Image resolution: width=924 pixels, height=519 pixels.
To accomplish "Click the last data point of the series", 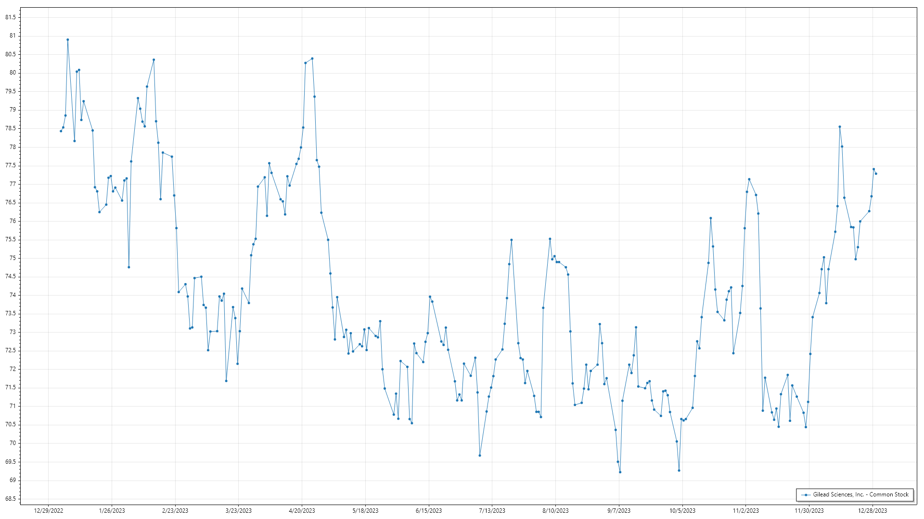I will [876, 174].
